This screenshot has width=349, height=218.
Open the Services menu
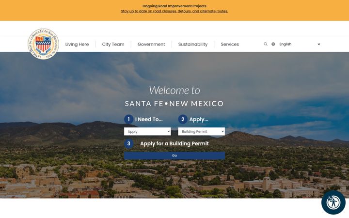(x=230, y=44)
